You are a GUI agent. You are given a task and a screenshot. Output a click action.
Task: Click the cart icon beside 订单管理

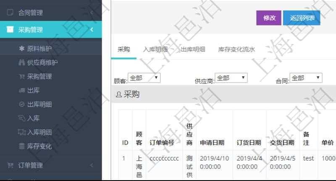10,165
